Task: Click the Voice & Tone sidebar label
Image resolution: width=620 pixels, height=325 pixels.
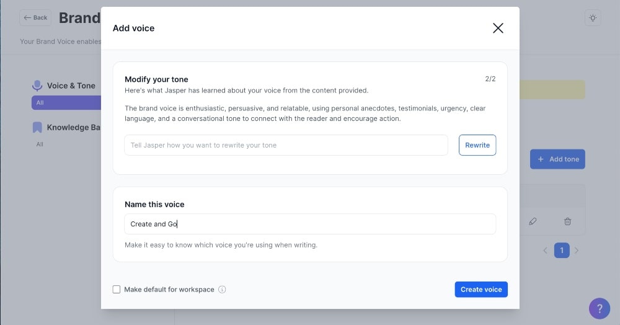Action: pos(71,86)
